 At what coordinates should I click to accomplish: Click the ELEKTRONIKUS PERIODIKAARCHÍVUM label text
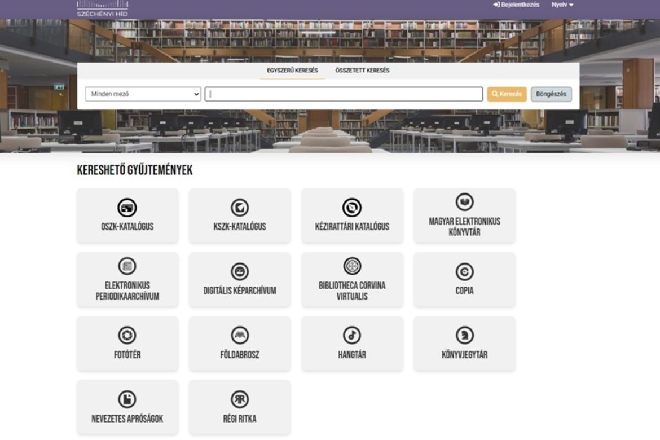pyautogui.click(x=127, y=291)
